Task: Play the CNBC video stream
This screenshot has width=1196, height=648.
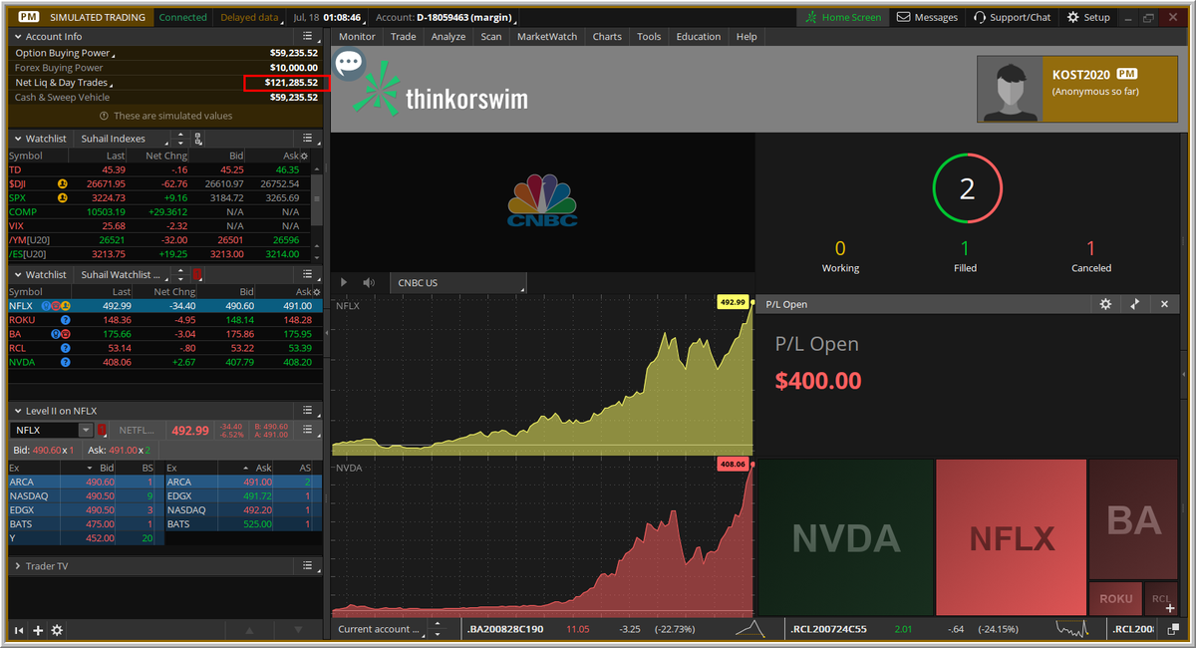Action: point(345,283)
